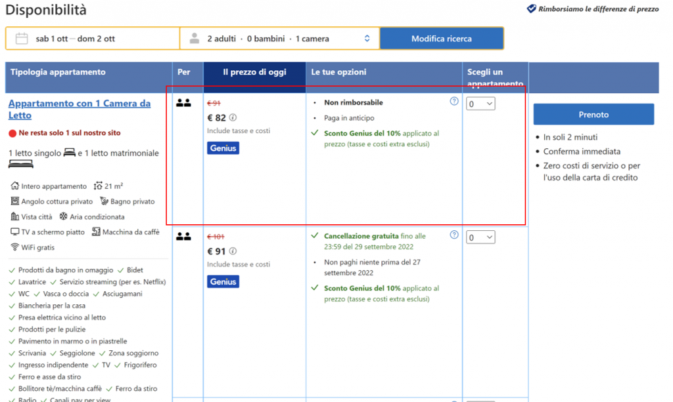Click help icon beside Non rimborsabile
The image size is (673, 402).
[x=453, y=102]
